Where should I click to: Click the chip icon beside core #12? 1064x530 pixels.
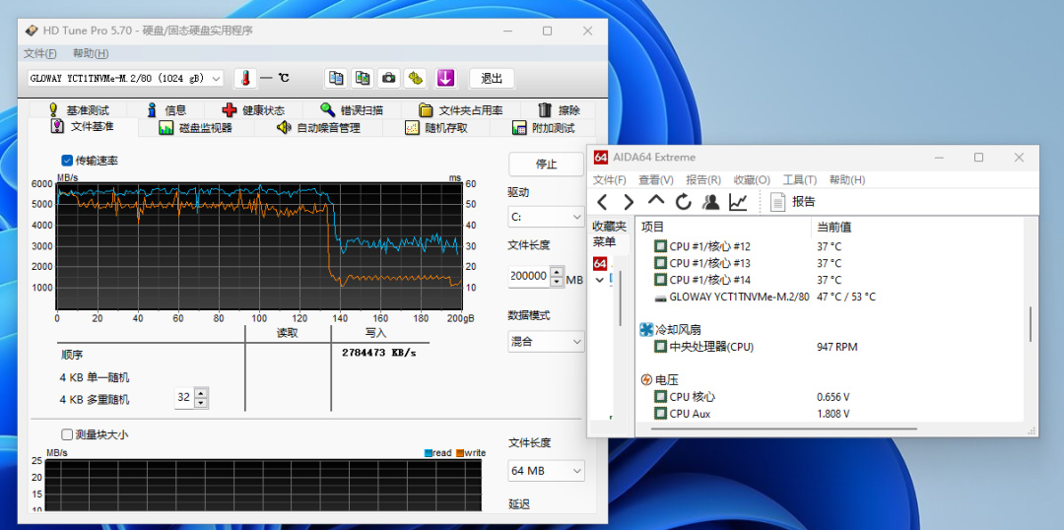click(660, 246)
